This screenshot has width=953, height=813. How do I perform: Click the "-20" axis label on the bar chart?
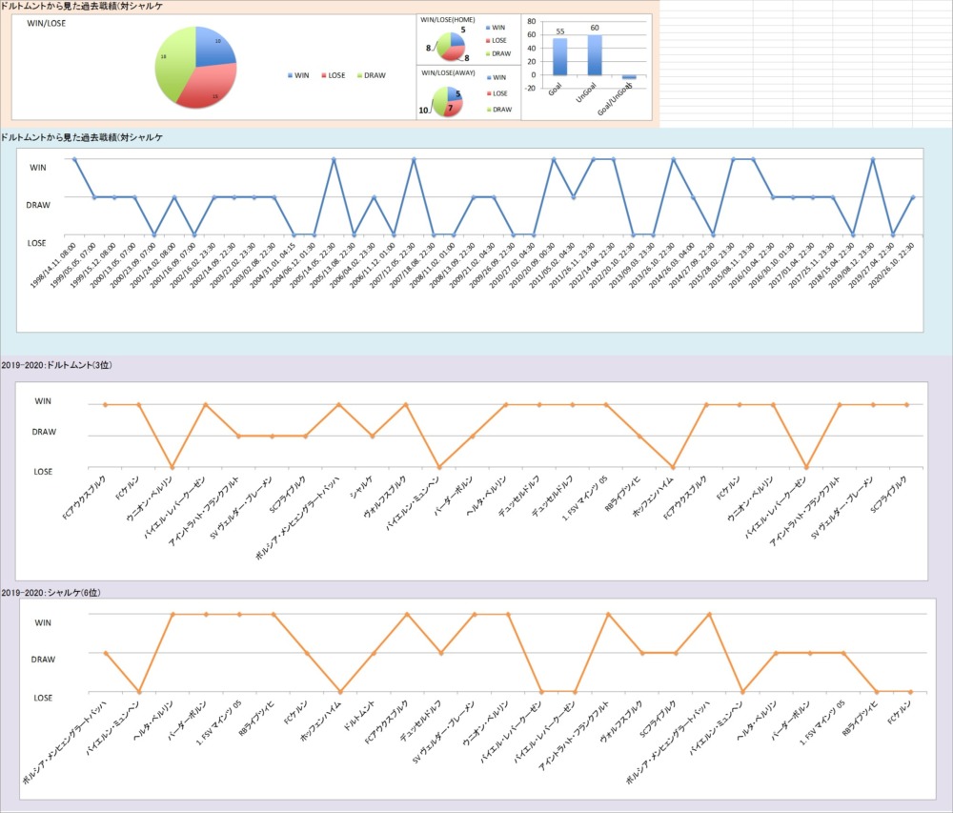pos(530,88)
